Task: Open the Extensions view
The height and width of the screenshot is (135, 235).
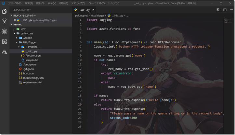Action: click(5, 42)
